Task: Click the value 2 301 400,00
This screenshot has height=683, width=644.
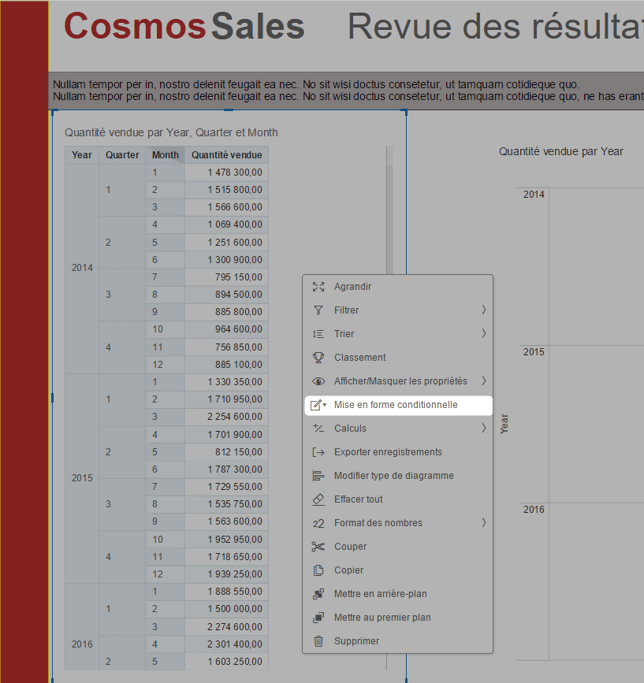Action: [235, 644]
